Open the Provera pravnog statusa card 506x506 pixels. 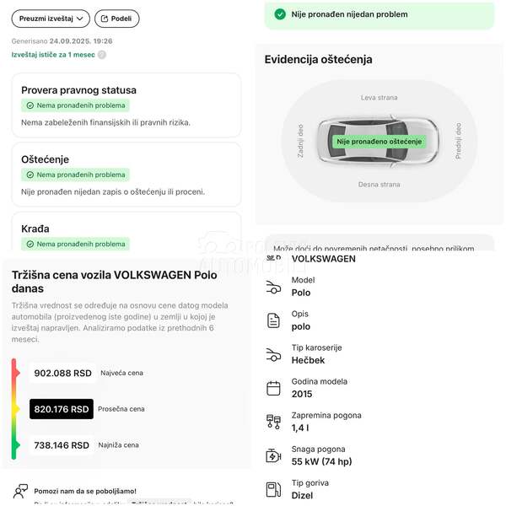tap(126, 105)
